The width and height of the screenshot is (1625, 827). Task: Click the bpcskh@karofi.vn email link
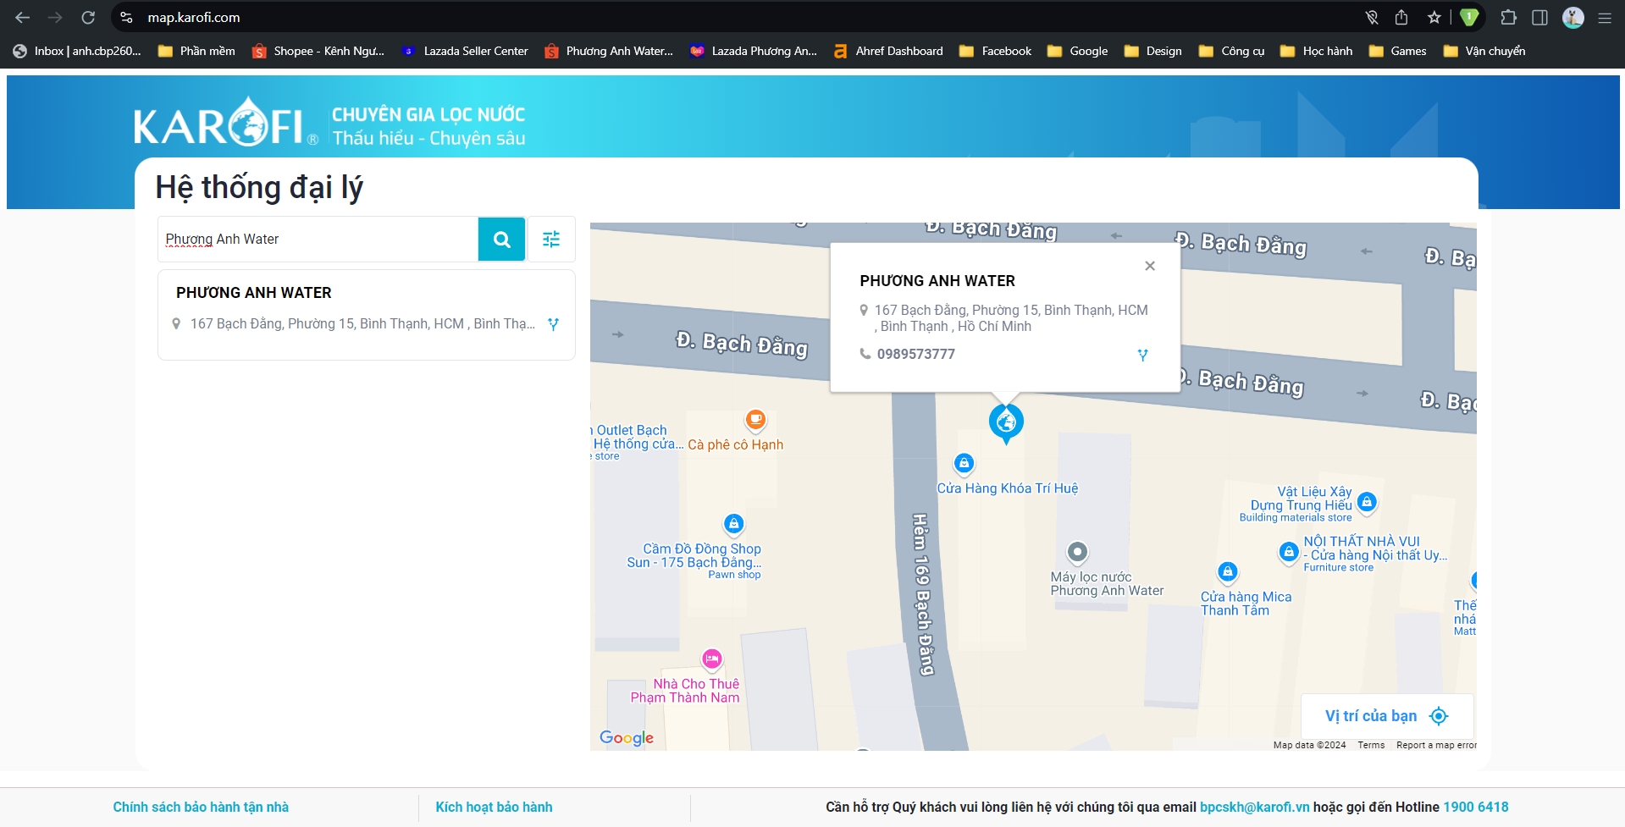(1254, 807)
